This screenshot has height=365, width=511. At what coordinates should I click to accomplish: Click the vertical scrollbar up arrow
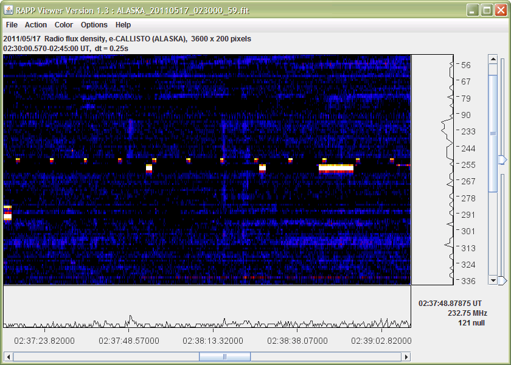click(x=493, y=60)
